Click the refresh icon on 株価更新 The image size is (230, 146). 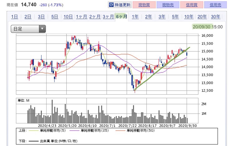click(x=111, y=5)
